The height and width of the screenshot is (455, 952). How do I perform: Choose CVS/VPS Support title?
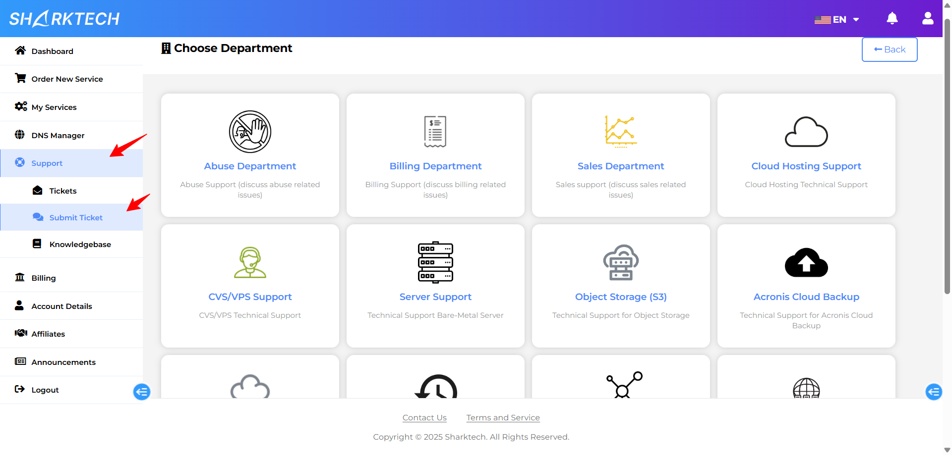click(250, 297)
